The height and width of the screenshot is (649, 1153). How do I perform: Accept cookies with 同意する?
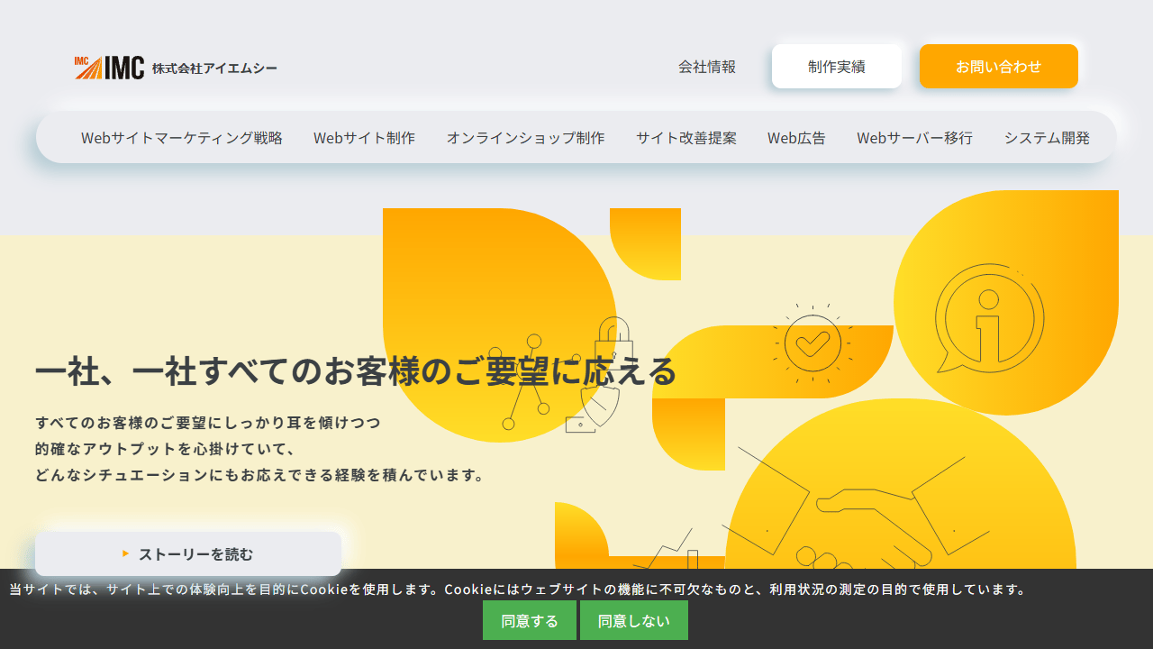tap(530, 620)
